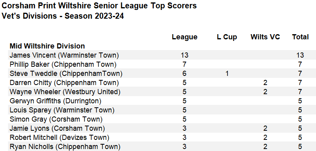Click the Corsham Print Wiltshire Senior League title
Image resolution: width=316 pixels, height=151 pixels.
click(99, 6)
